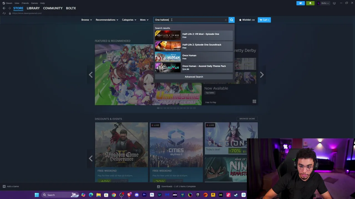Screen dimensions: 355x199
Task: Switch to the STORE tab
Action: tap(18, 8)
